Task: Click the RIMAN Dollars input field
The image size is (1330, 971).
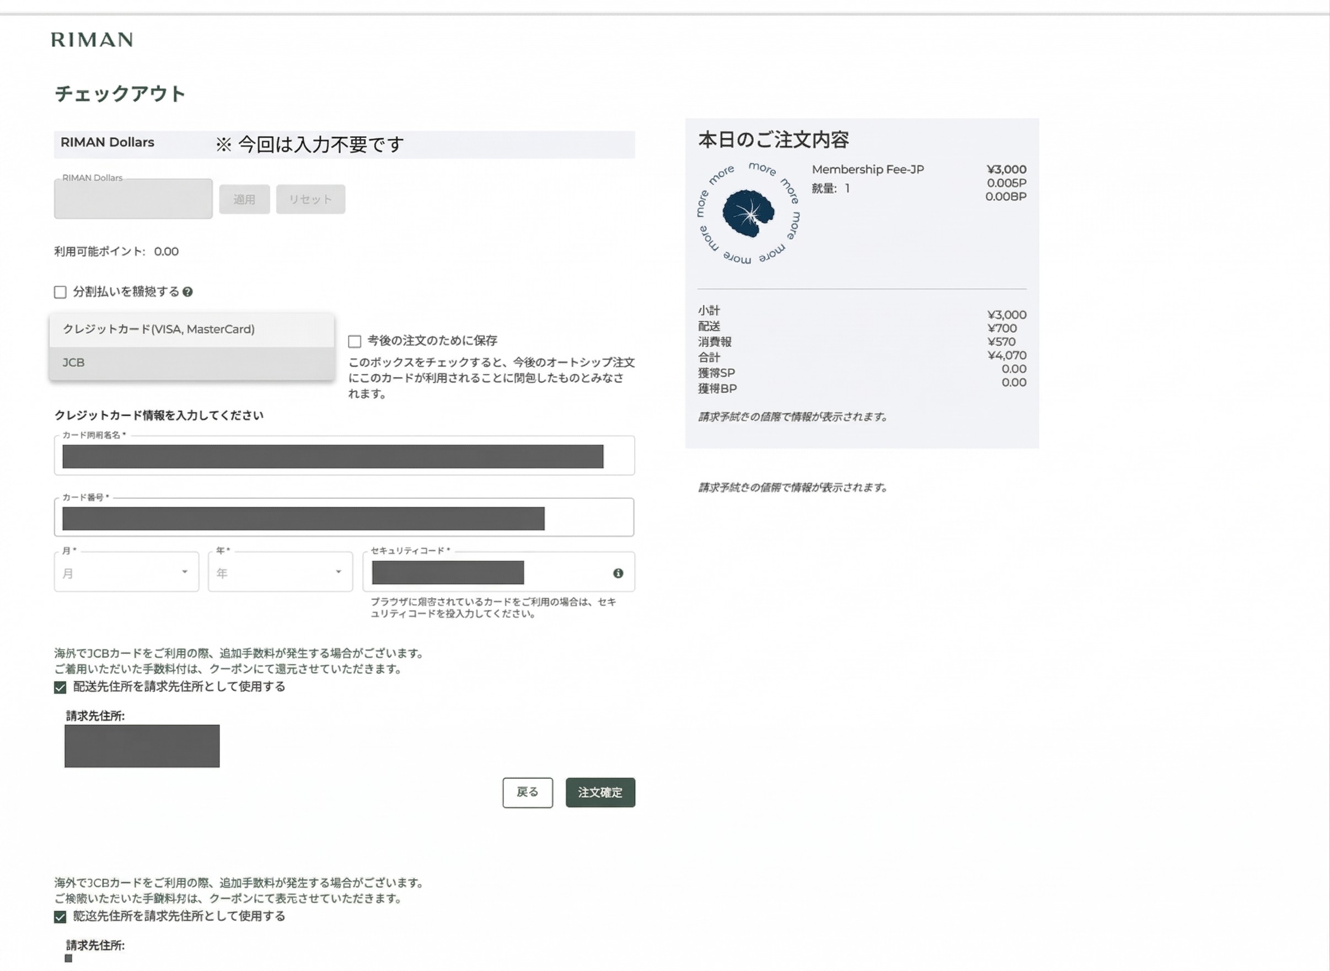Action: pos(133,199)
